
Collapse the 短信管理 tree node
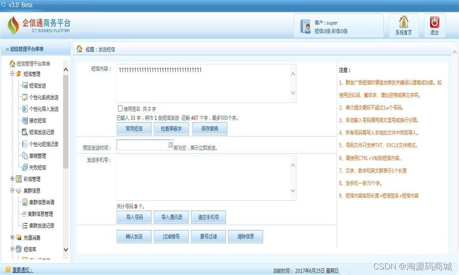[12, 74]
